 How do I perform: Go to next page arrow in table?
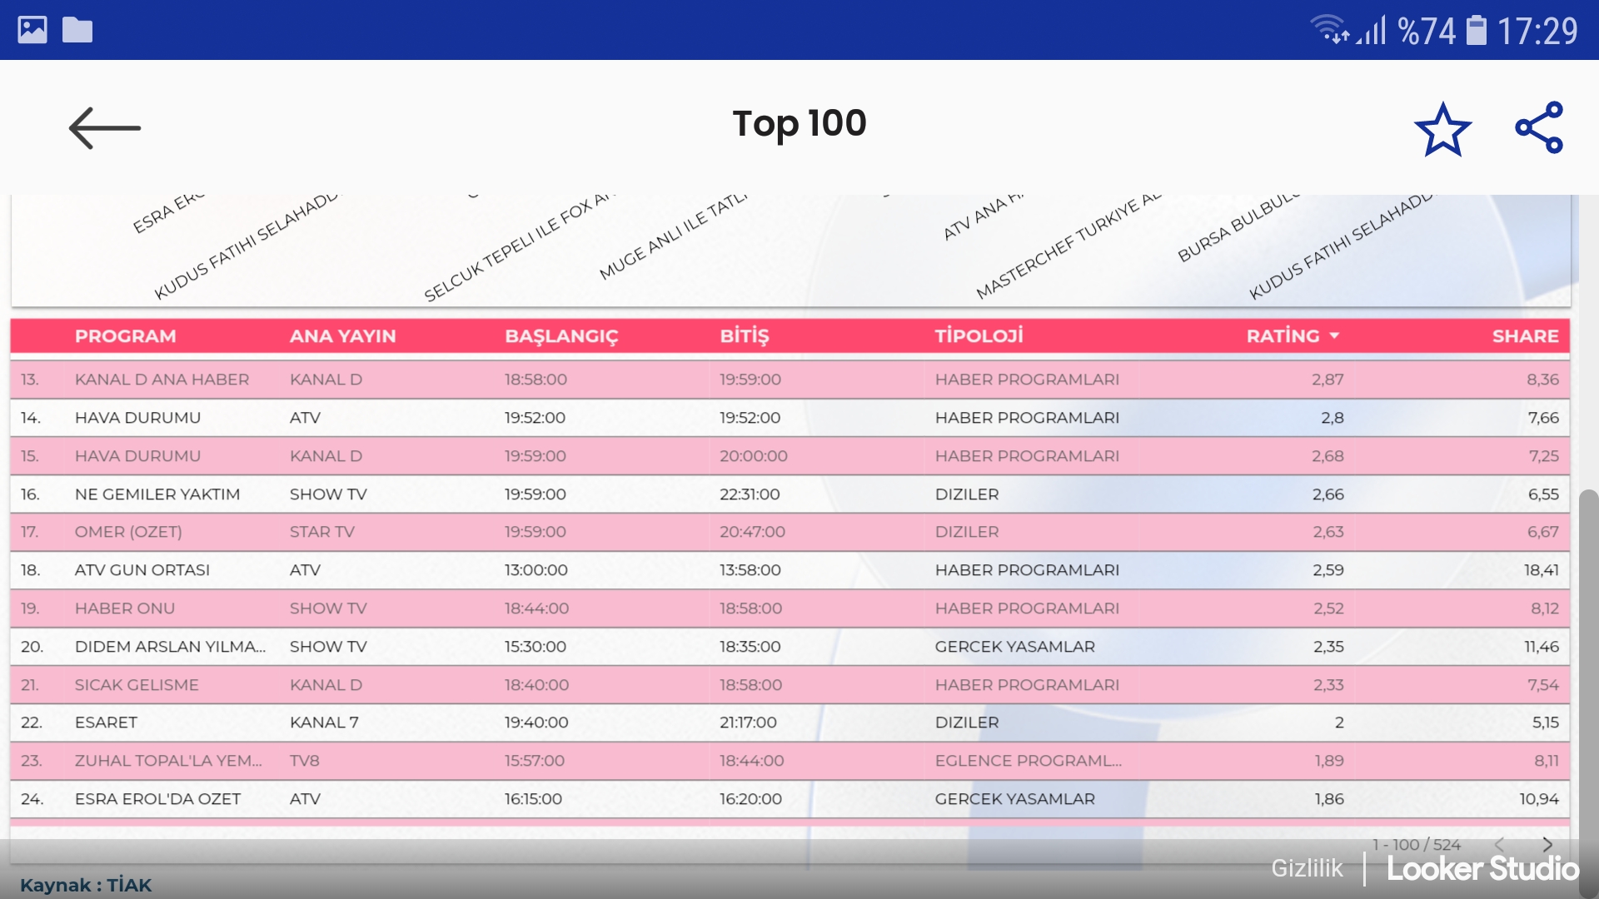coord(1547,844)
